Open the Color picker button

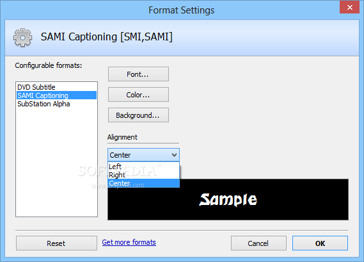tap(138, 95)
